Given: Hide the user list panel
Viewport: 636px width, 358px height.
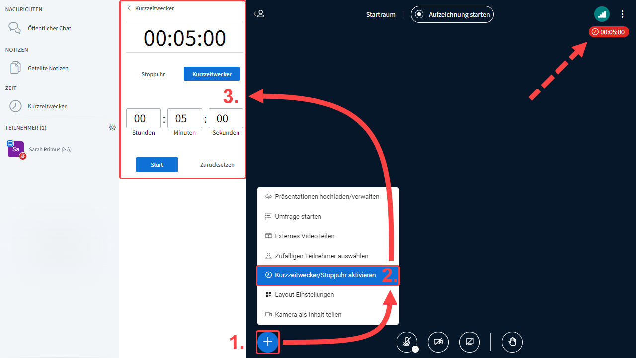Looking at the screenshot, I should point(259,14).
